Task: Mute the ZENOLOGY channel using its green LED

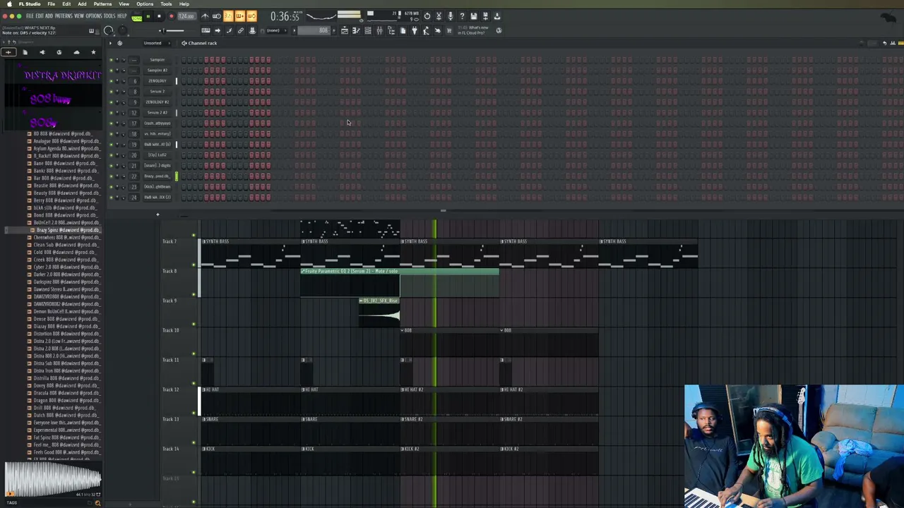Action: click(111, 81)
